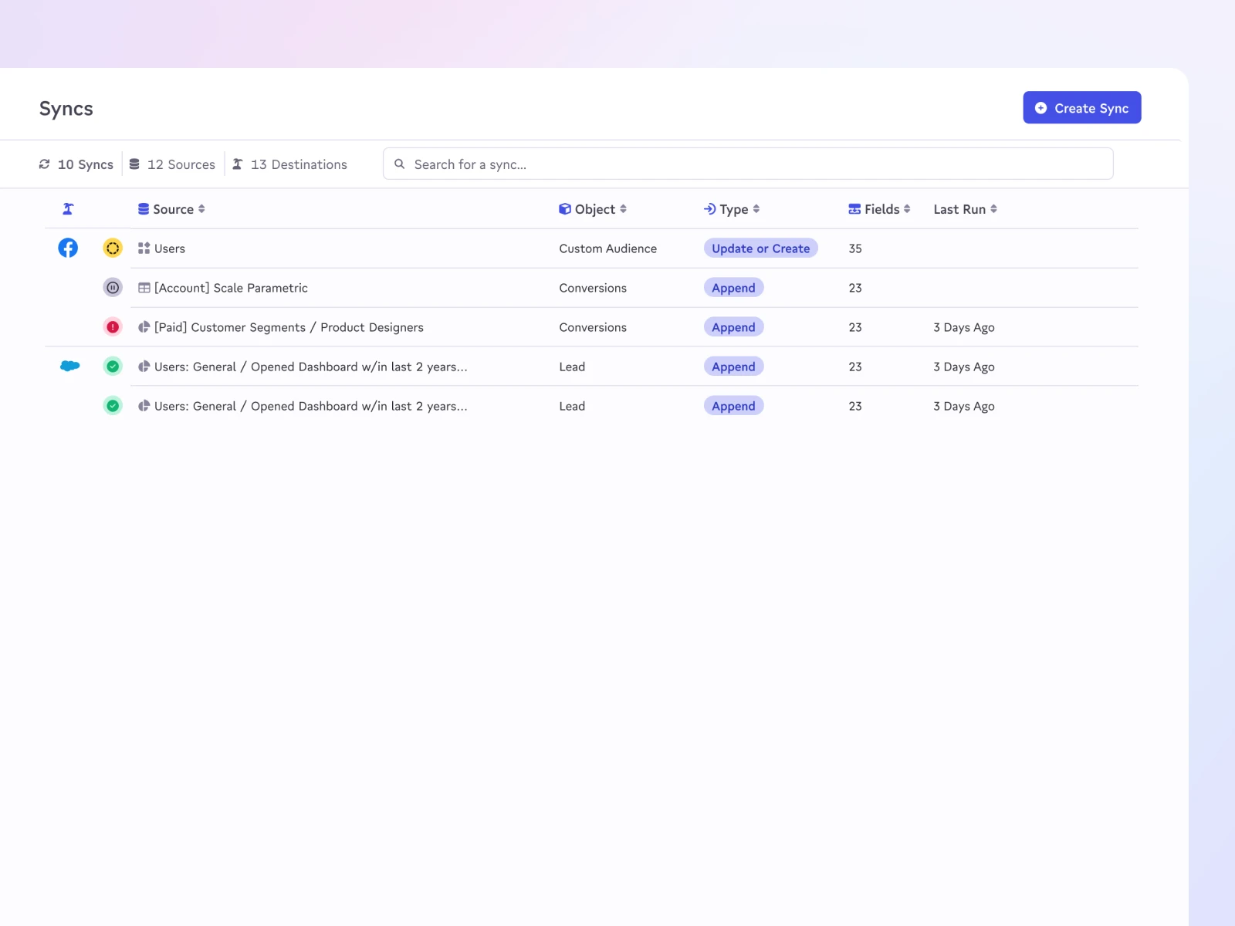Image resolution: width=1235 pixels, height=926 pixels.
Task: Click the Create Sync button
Action: pyautogui.click(x=1081, y=108)
